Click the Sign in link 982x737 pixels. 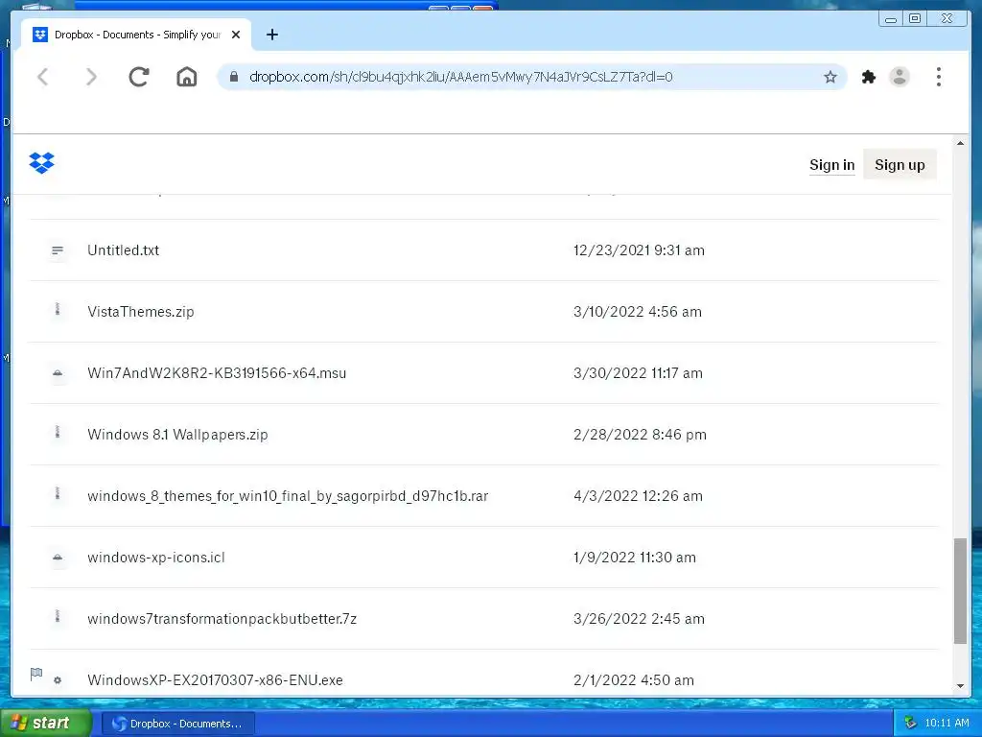pos(831,165)
